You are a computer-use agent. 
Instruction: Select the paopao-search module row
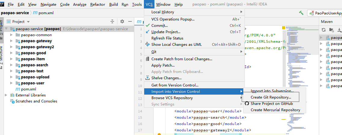[69, 65]
